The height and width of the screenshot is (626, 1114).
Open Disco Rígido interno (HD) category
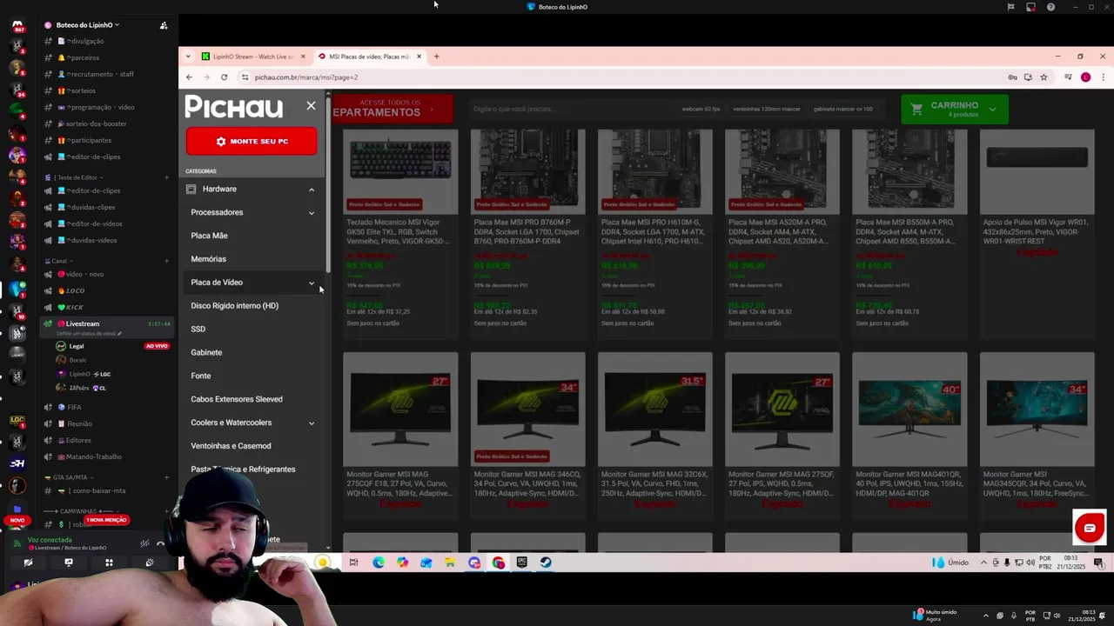[x=234, y=306]
